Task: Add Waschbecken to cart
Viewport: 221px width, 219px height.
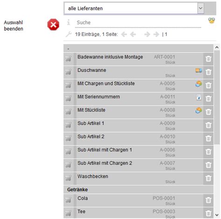Action: coord(68,178)
